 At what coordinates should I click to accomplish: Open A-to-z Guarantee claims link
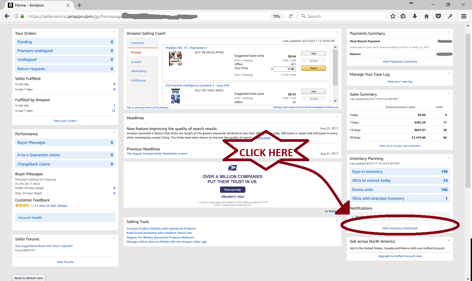(65, 155)
